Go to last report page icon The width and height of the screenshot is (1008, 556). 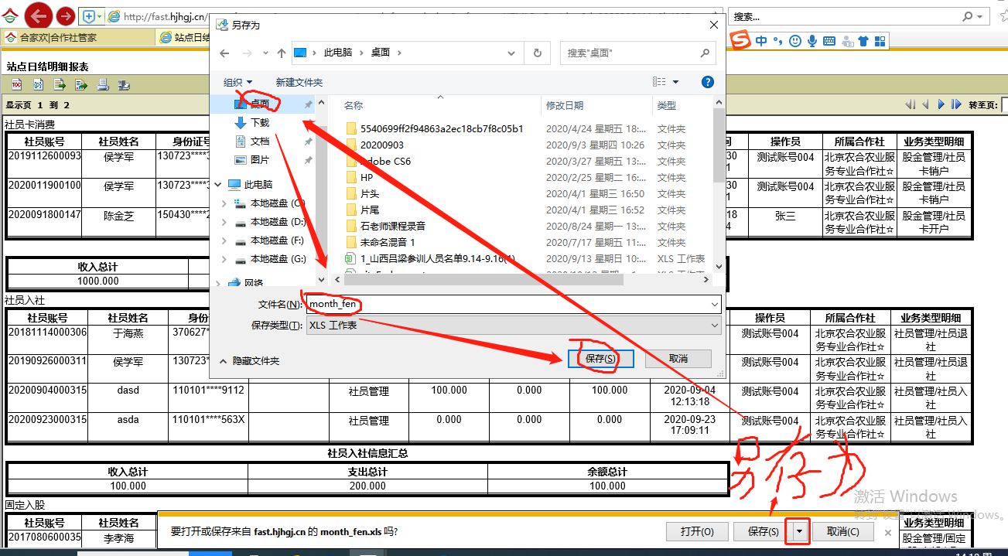click(957, 104)
